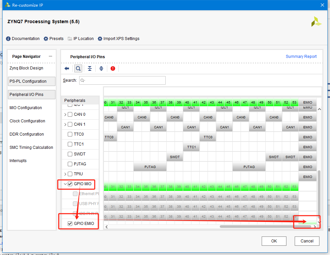
Task: Uncheck the GPIO MIO checkbox
Action: 70,184
